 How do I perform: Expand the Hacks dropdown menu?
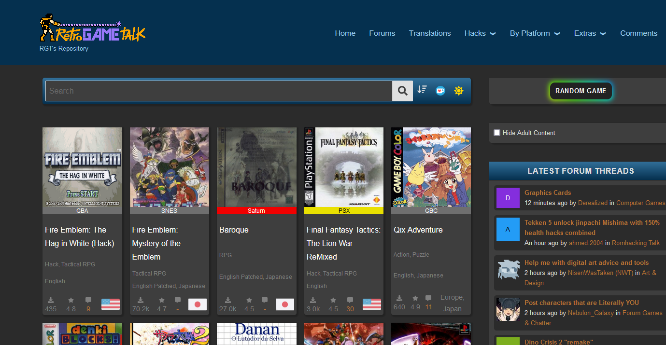(x=480, y=33)
